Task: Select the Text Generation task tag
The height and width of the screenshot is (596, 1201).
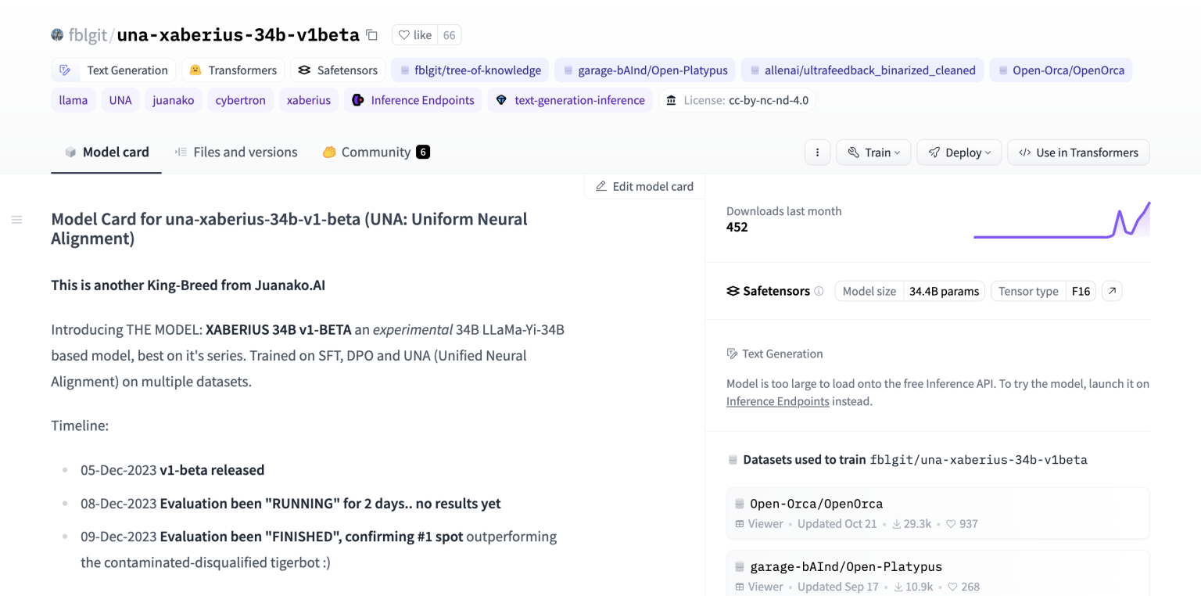Action: (113, 70)
